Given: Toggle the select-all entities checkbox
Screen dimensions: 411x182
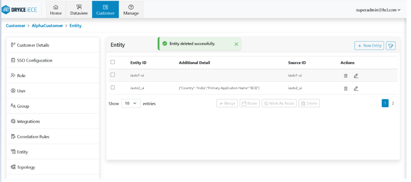Looking at the screenshot, I should (113, 62).
